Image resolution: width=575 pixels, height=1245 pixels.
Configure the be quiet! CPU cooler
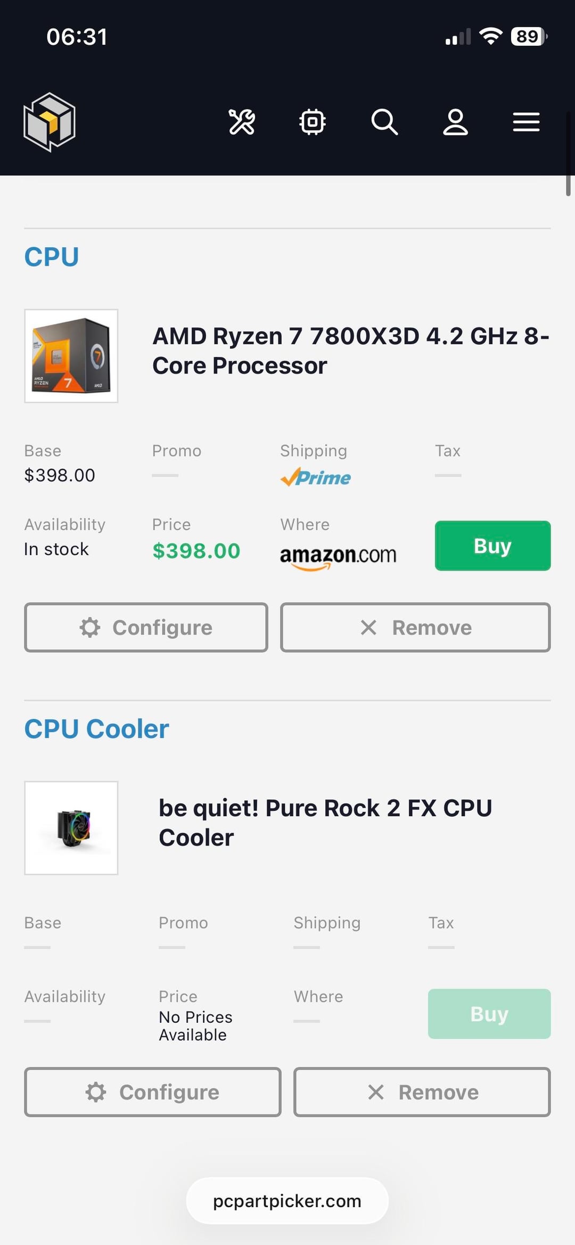click(153, 1092)
